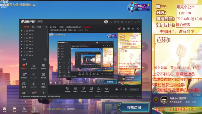Hide the 文本 4 layer with its eye icon

21,55
